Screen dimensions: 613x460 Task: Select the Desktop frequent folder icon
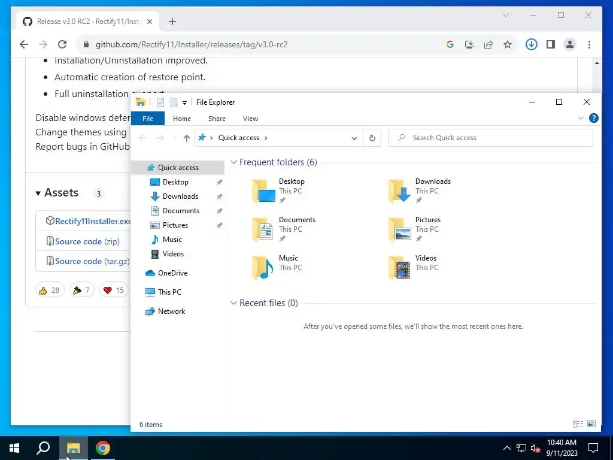point(264,191)
